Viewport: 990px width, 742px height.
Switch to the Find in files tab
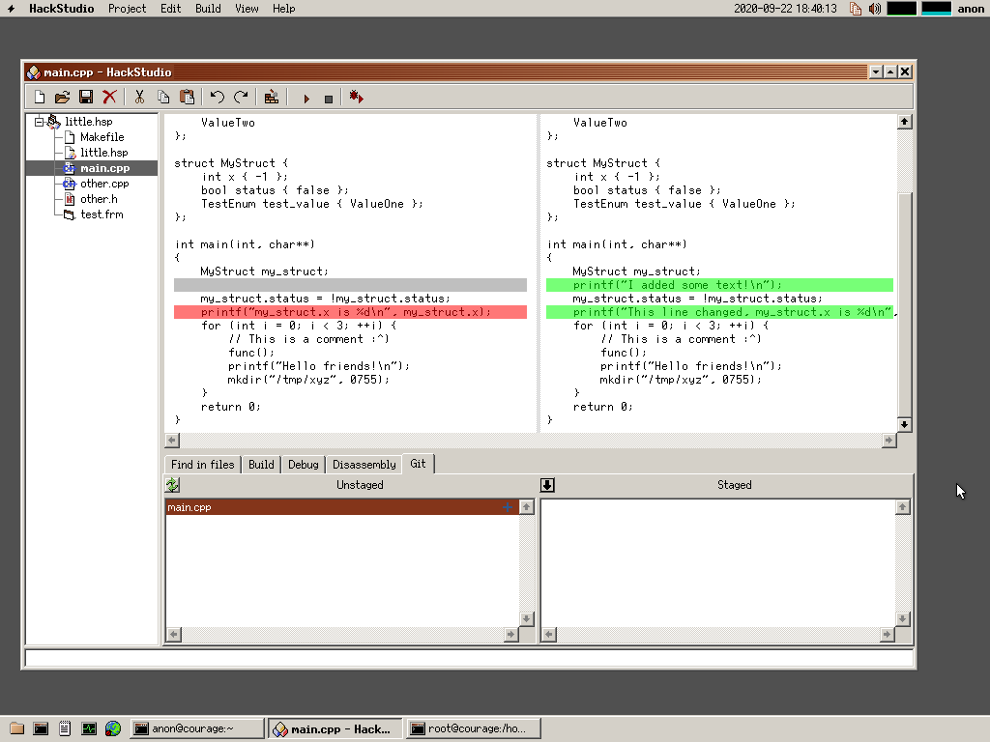pos(203,465)
